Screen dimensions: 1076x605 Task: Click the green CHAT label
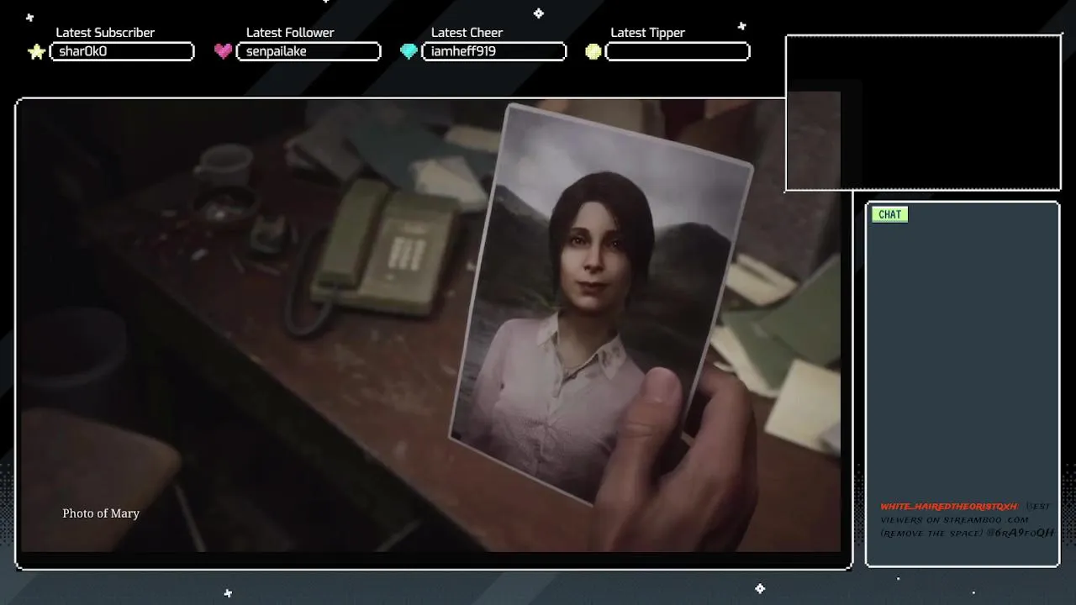click(889, 214)
